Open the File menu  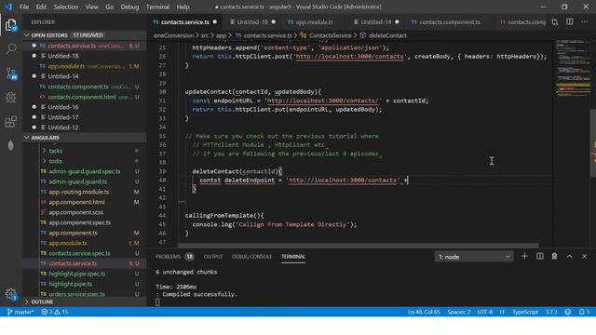24,7
